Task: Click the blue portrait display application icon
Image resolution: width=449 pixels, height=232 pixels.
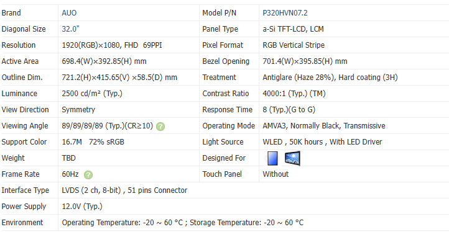Action: [272, 158]
